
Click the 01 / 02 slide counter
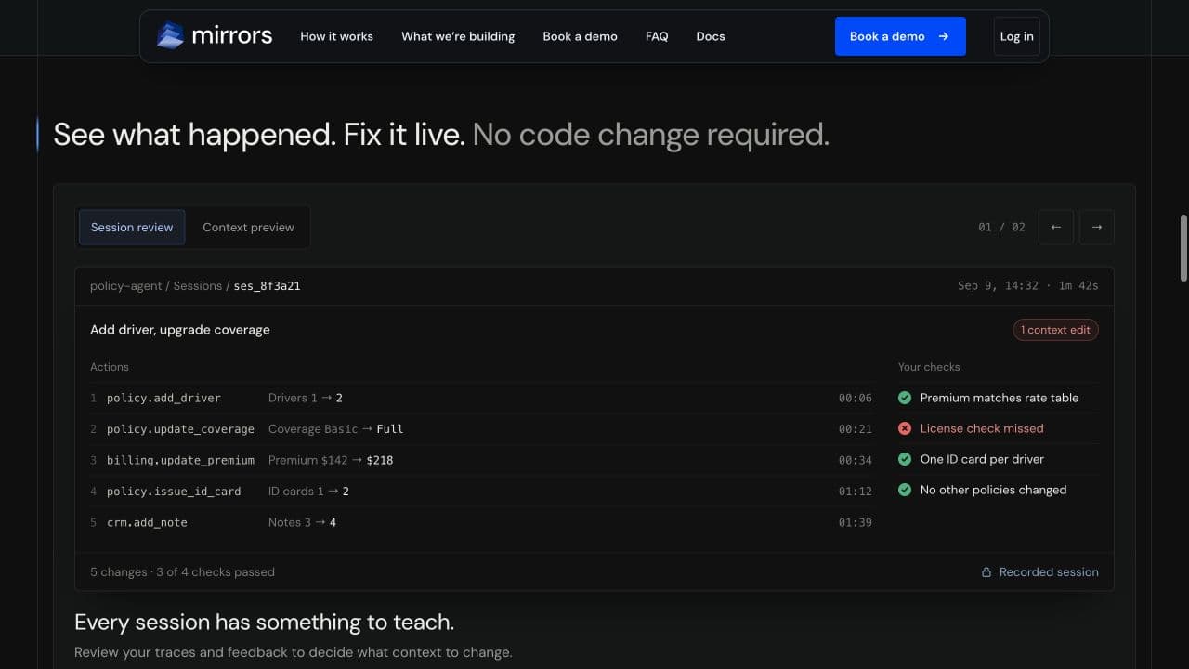[x=1001, y=227]
